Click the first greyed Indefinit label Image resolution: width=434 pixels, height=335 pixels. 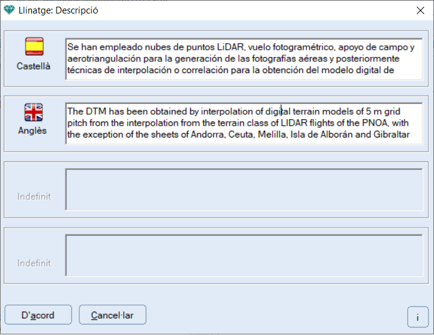point(34,196)
